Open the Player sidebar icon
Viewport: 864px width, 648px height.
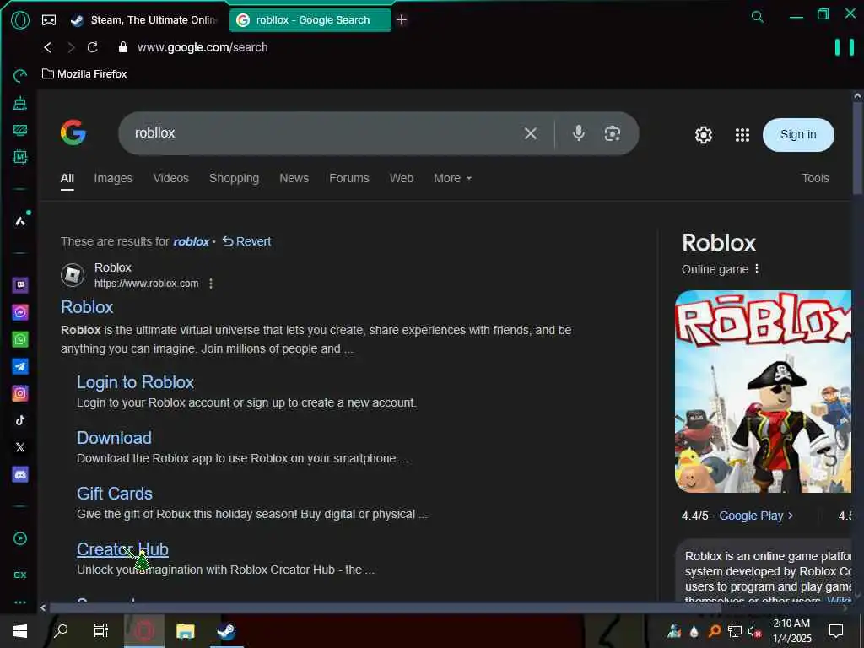20,538
